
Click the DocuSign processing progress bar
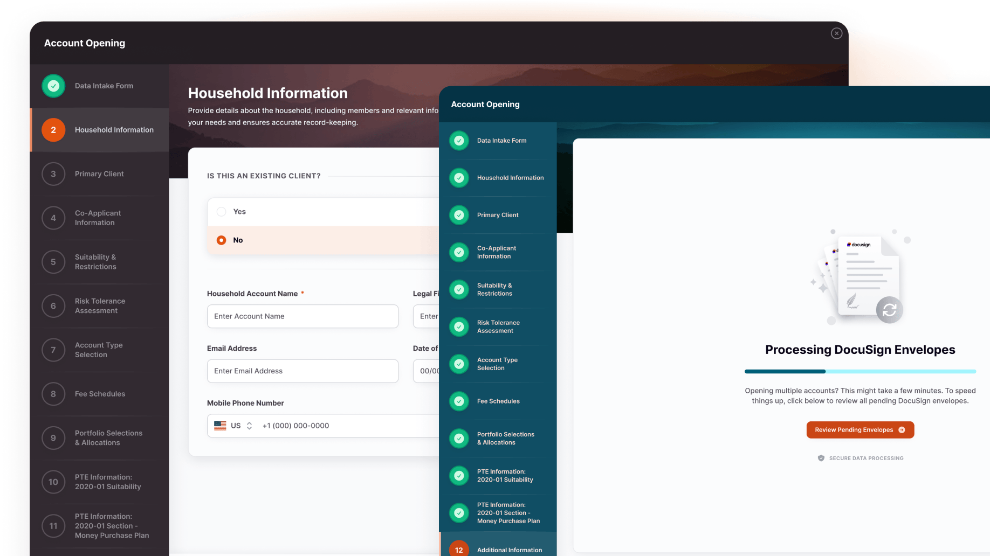[860, 371]
